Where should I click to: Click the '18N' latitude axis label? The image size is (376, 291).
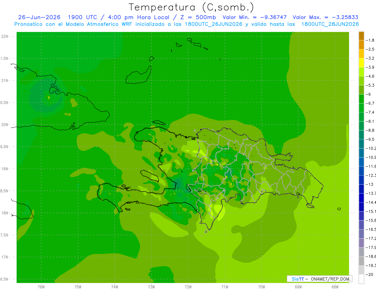tap(5, 213)
